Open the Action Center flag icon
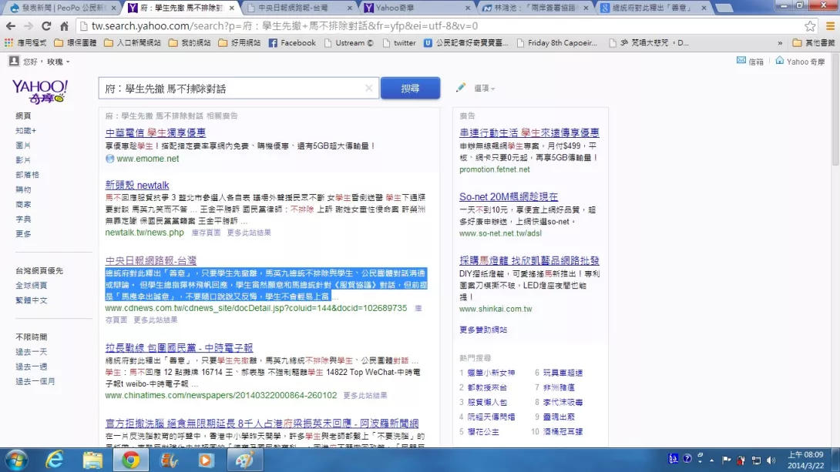This screenshot has width=840, height=472. (727, 460)
